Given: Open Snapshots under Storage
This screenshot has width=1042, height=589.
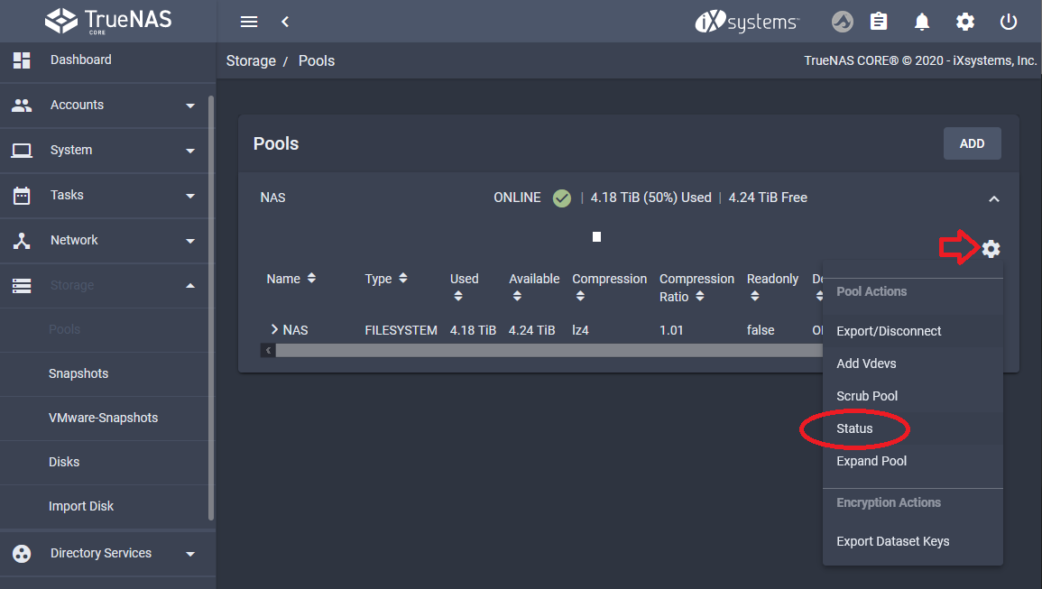Looking at the screenshot, I should click(x=78, y=373).
